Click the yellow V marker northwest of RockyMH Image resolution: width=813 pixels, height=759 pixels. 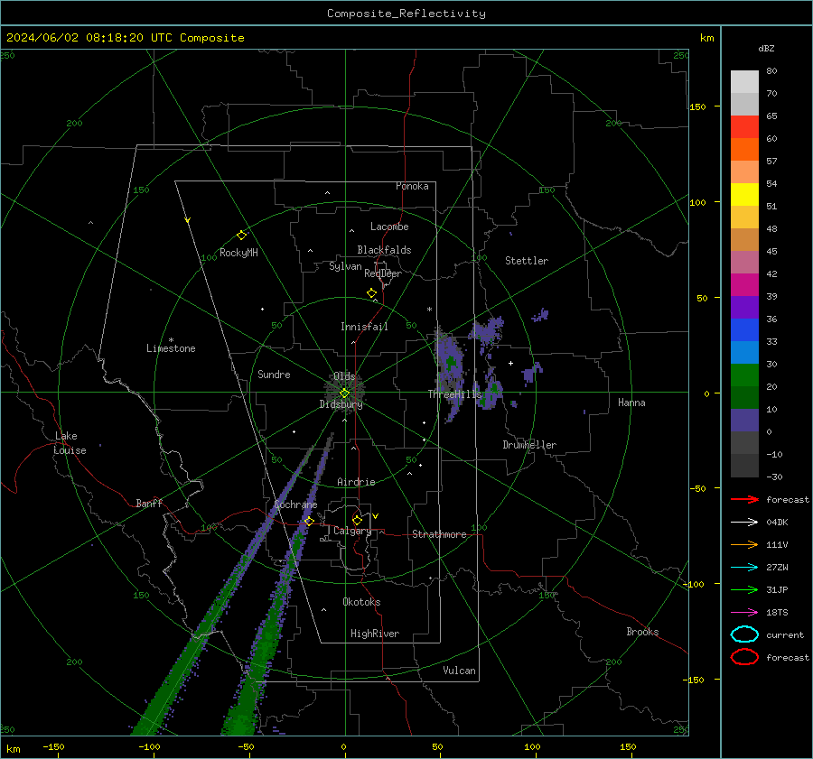coord(188,220)
